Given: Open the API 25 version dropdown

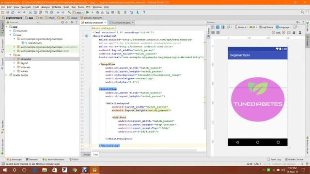Looking at the screenshot, I should pos(253,27).
